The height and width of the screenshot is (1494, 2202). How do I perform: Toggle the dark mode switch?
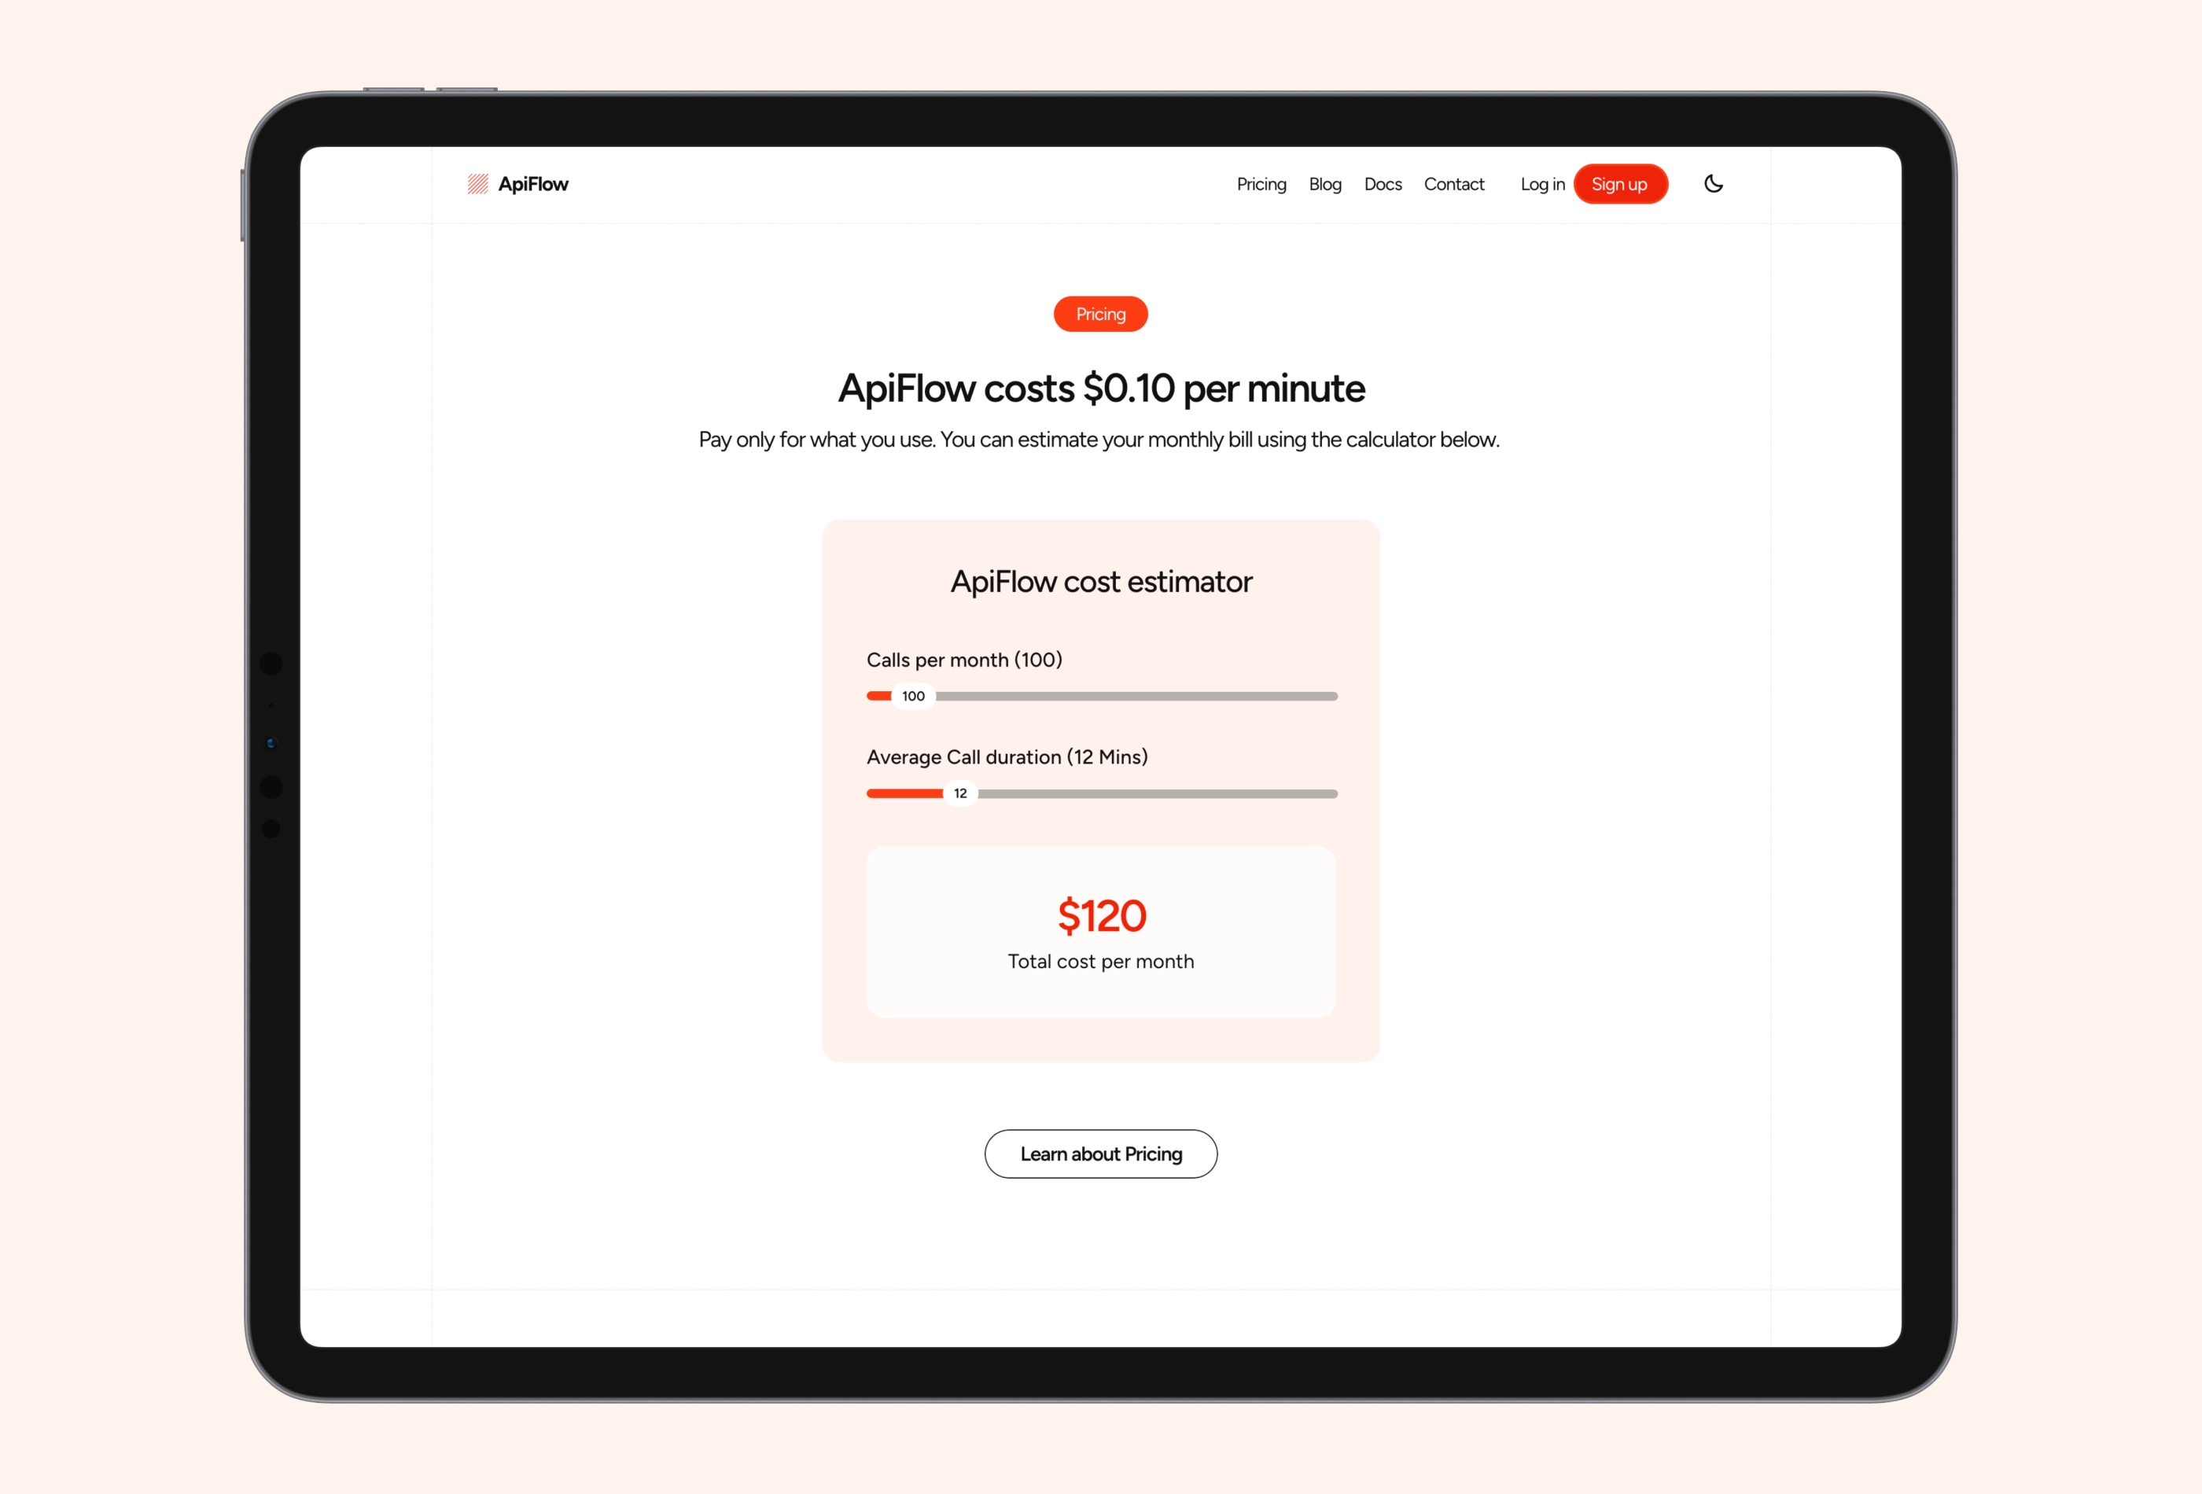[1714, 183]
